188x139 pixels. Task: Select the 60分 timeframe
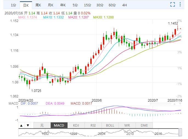pyautogui.click(x=112, y=5)
